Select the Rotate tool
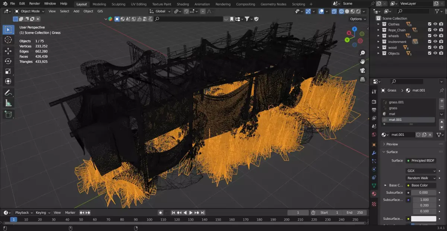 coord(8,61)
